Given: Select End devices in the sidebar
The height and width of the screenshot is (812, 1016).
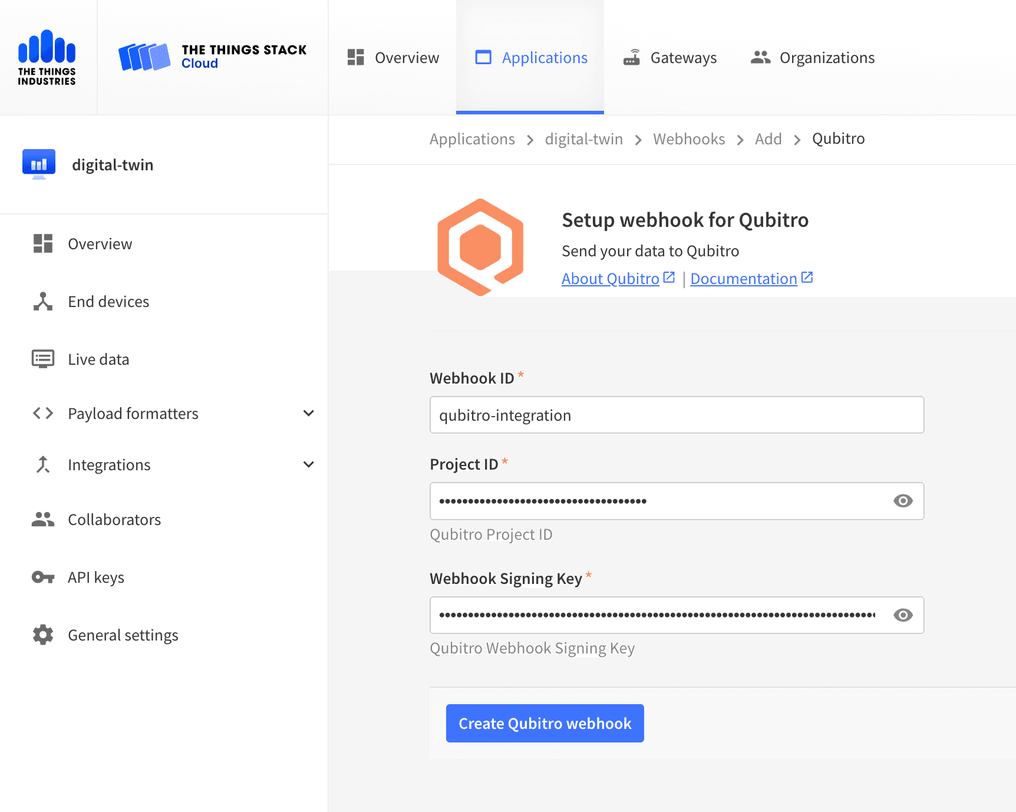Looking at the screenshot, I should [x=164, y=301].
